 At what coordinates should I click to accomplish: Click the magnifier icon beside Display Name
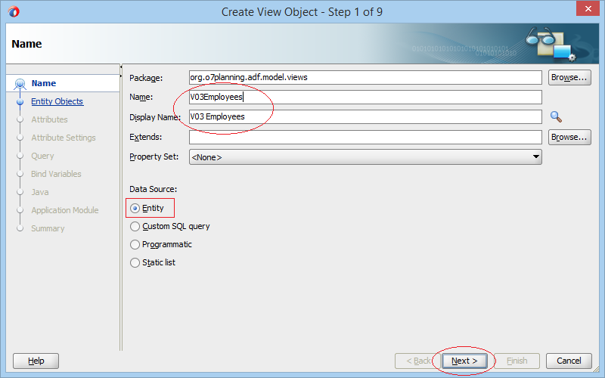point(556,117)
